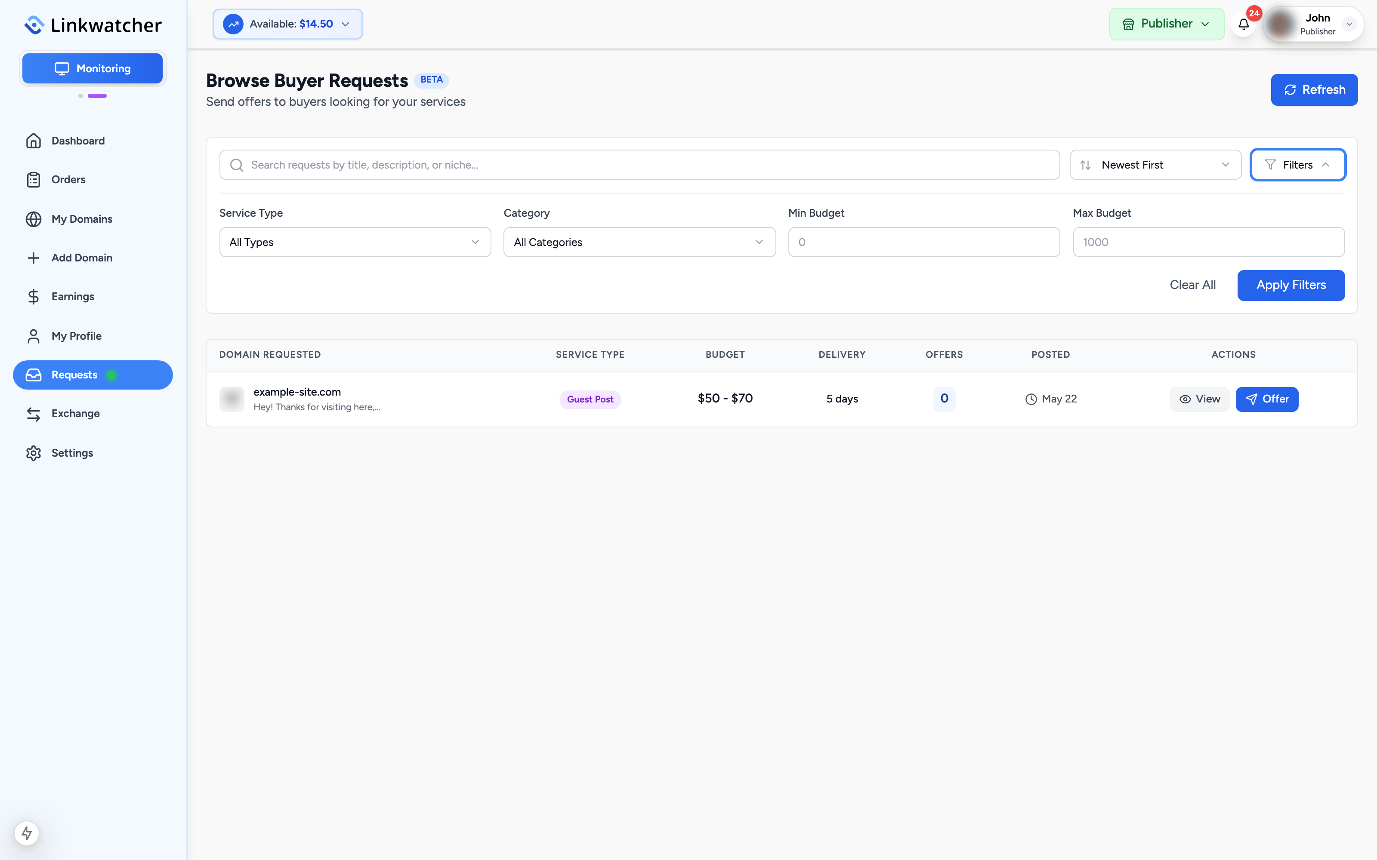The width and height of the screenshot is (1377, 860).
Task: Click the Domain Requested column header
Action: coord(270,354)
